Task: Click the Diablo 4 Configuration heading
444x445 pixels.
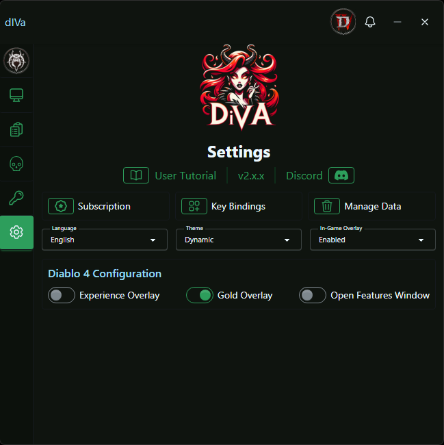Action: [105, 274]
